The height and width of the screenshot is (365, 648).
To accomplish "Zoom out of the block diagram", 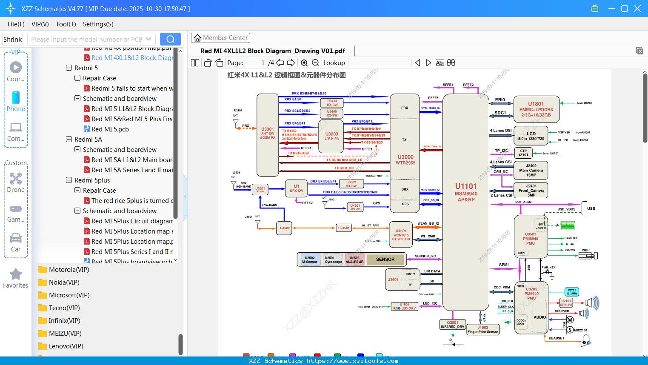I will [315, 63].
